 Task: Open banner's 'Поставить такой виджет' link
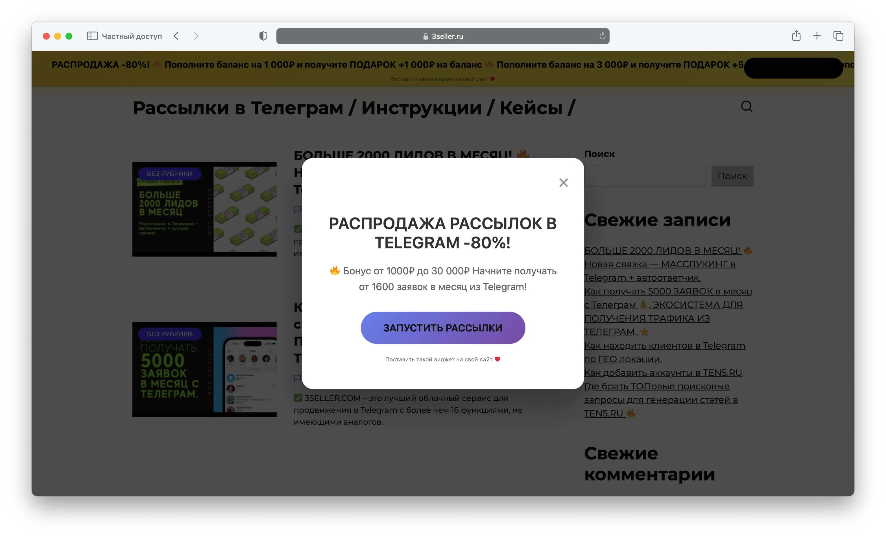pyautogui.click(x=443, y=79)
